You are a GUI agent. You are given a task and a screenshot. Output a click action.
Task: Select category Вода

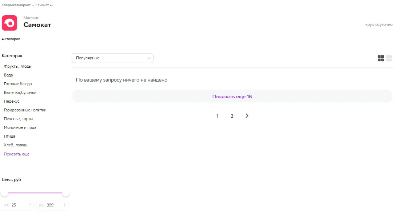point(8,75)
